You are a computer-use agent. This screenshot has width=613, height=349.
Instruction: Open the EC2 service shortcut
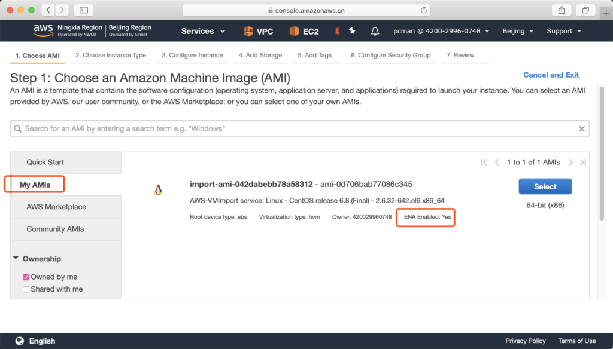click(304, 31)
